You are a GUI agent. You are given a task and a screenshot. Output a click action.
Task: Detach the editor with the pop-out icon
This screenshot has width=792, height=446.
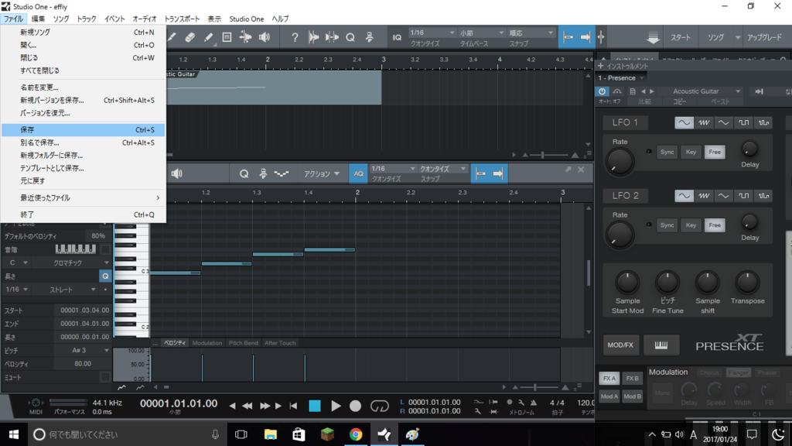click(568, 170)
